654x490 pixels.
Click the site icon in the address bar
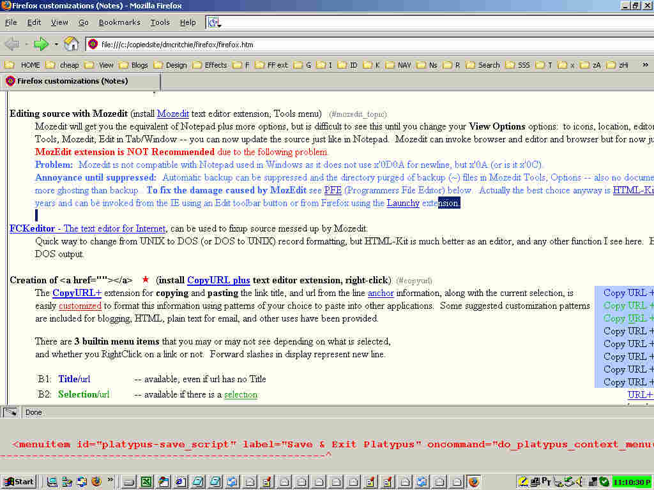(93, 44)
